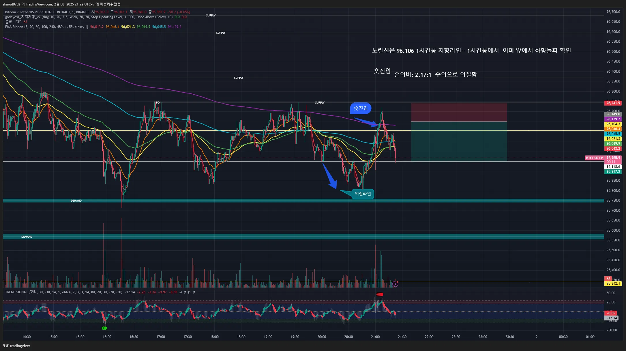Select the teal 익절라인 callout bubble

coord(363,194)
